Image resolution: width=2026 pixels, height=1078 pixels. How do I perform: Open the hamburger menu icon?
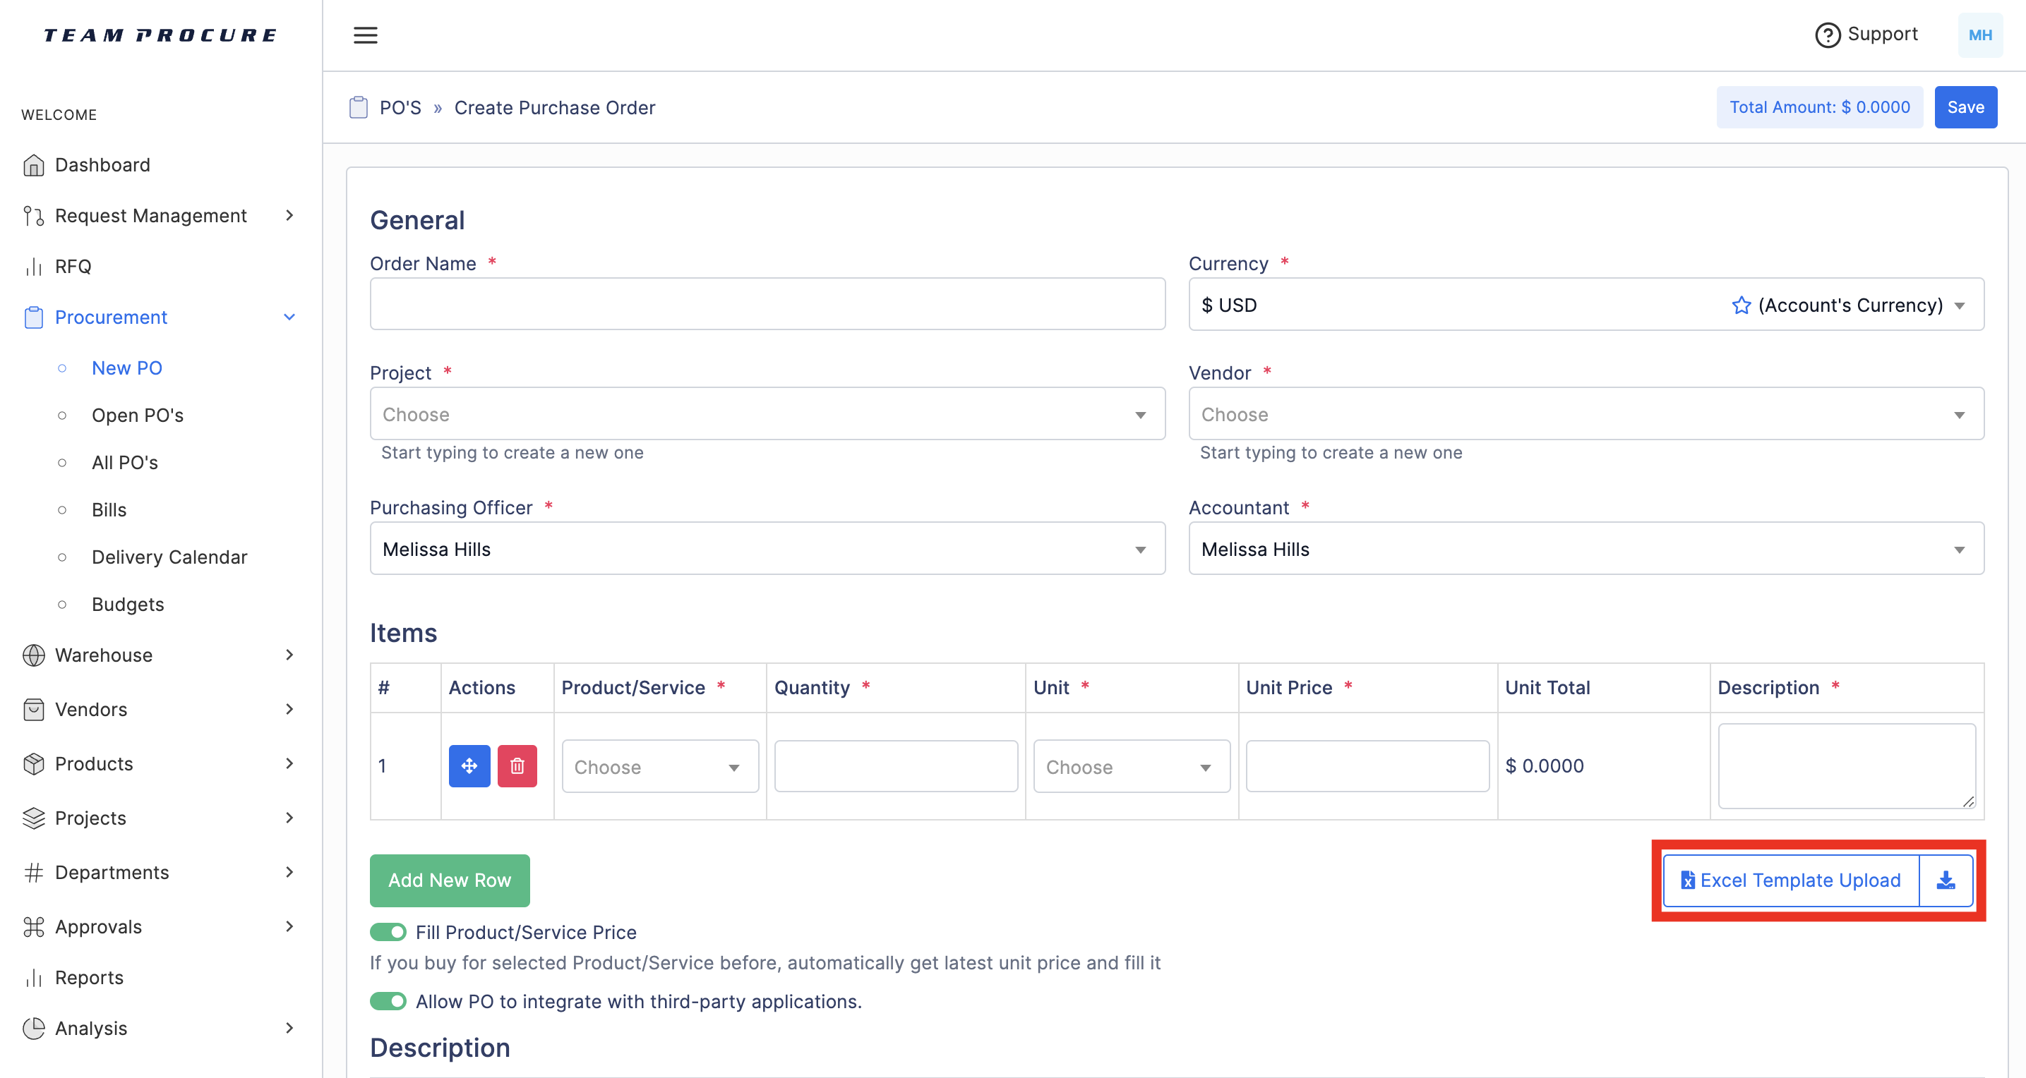pos(365,35)
